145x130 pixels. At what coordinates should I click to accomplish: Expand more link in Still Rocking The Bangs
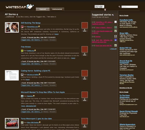tap(57, 34)
